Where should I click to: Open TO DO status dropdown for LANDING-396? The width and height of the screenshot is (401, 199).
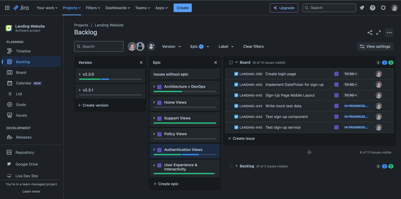(351, 74)
